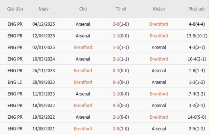Open away team Brentford on 11/02/2023
This screenshot has height=135, width=209.
coord(159,94)
